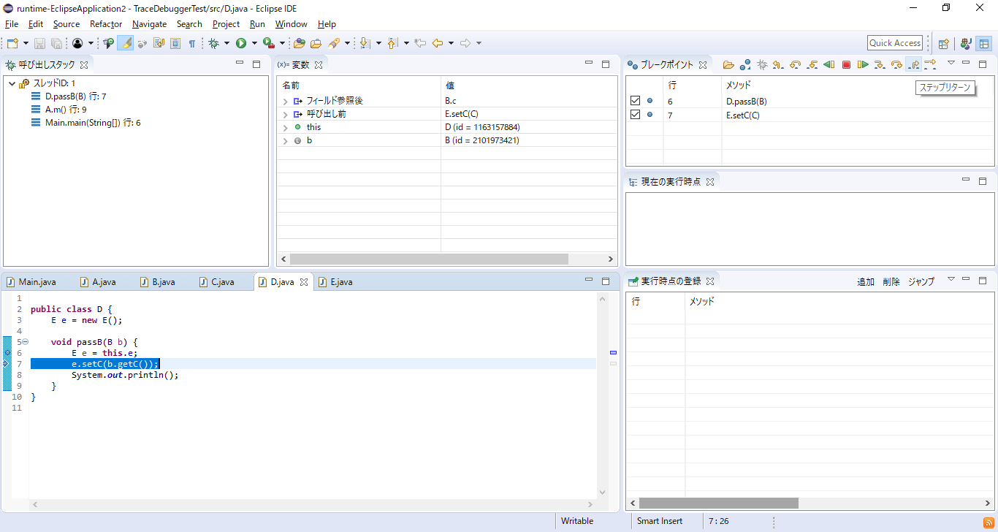Expand the 呼び出し前 variable row

click(x=285, y=114)
